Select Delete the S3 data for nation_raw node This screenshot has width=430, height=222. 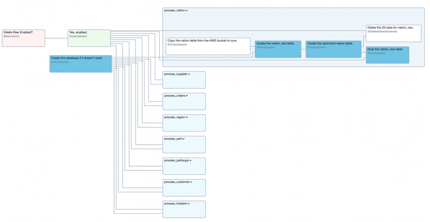point(393,33)
